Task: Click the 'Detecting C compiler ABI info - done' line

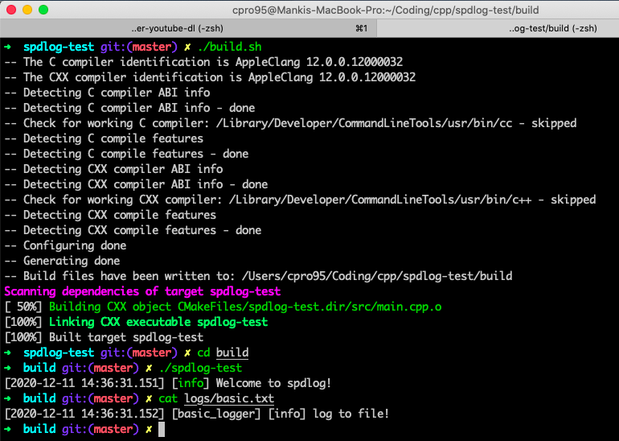Action: coord(129,108)
